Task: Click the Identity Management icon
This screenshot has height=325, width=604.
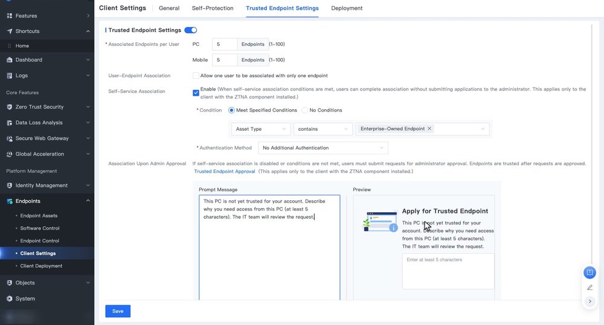Action: click(9, 185)
